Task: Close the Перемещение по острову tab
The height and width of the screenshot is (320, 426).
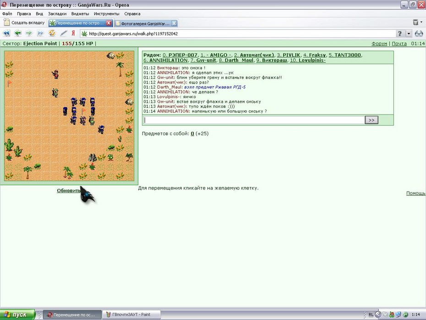Action: (x=109, y=23)
